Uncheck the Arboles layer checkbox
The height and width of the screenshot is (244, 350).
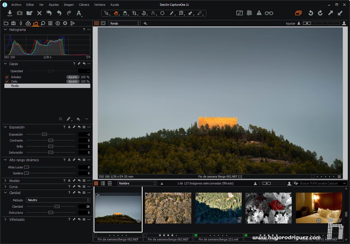pos(7,77)
